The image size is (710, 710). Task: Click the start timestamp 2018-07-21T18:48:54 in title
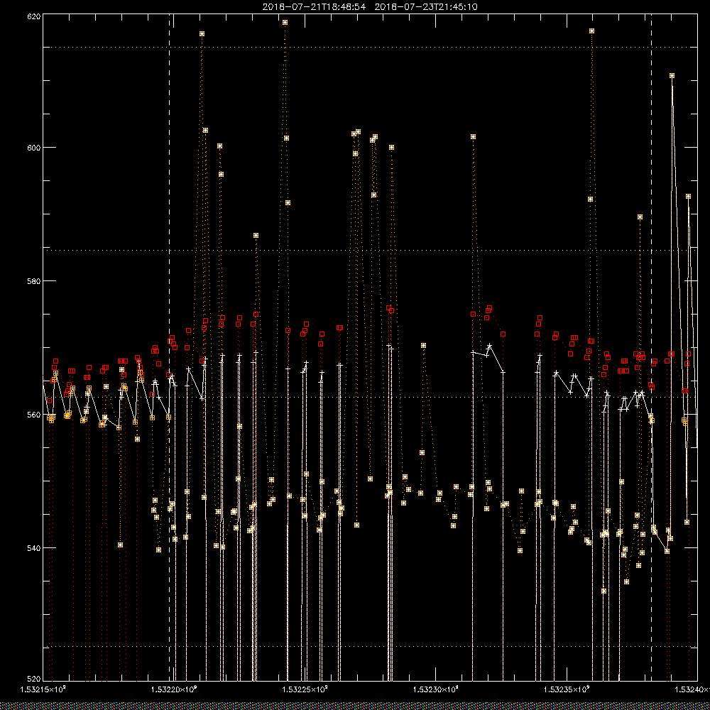(314, 7)
